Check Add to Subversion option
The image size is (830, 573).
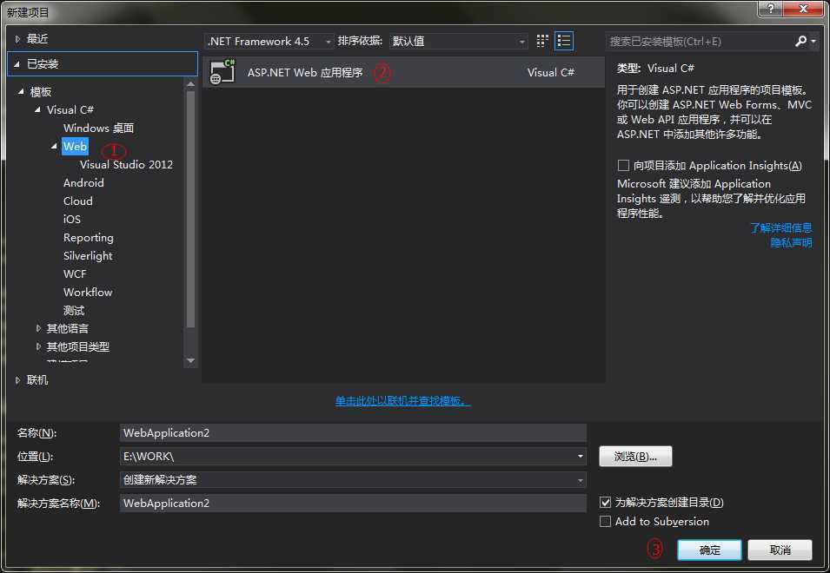pos(605,521)
